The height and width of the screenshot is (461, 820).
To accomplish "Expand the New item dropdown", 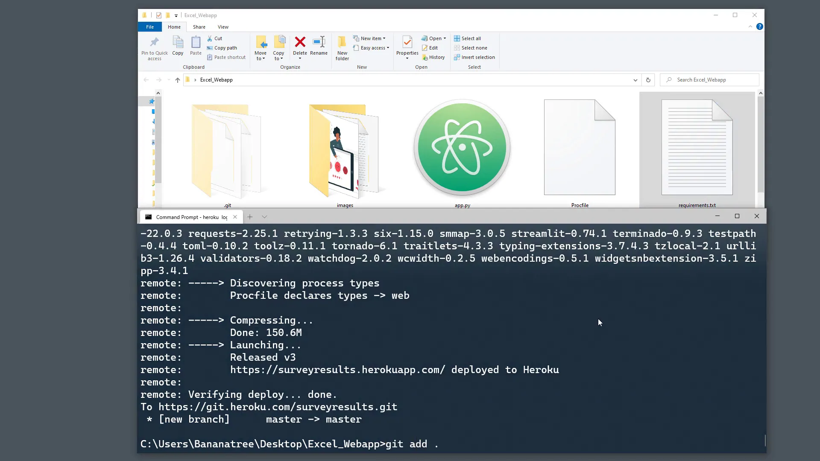I will 385,38.
